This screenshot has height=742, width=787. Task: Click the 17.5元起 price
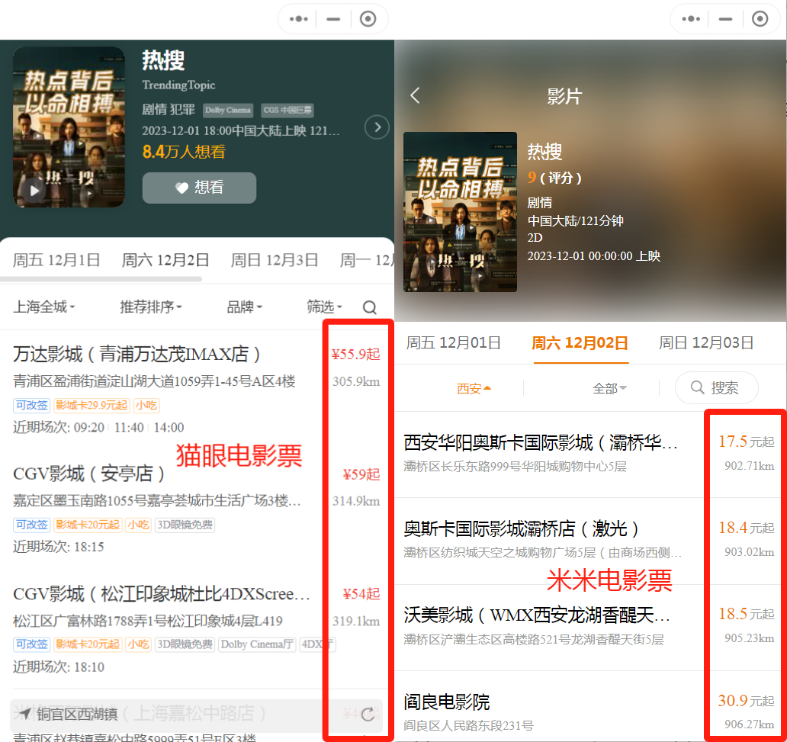[x=747, y=442]
